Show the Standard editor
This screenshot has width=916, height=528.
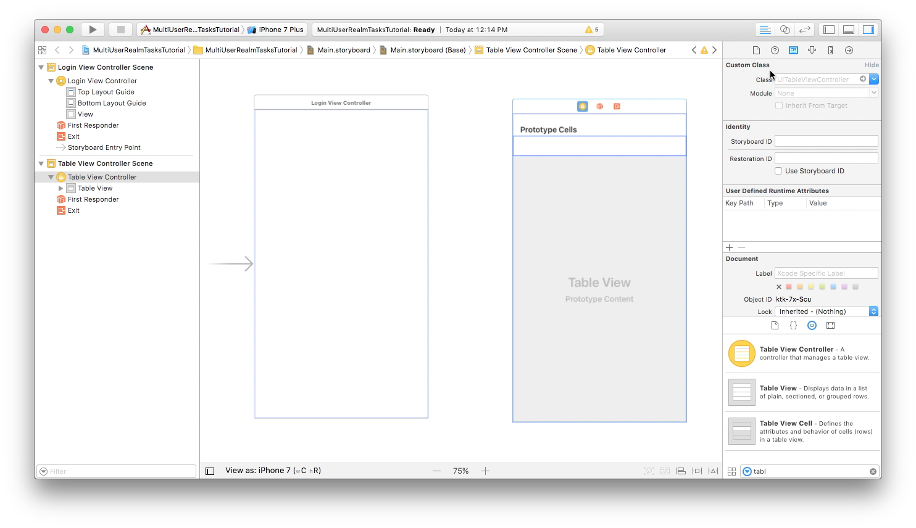[765, 30]
